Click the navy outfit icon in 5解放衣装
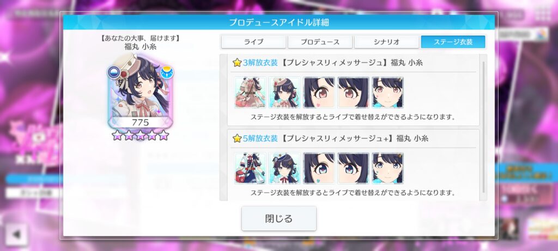The height and width of the screenshot is (251, 558). 250,168
